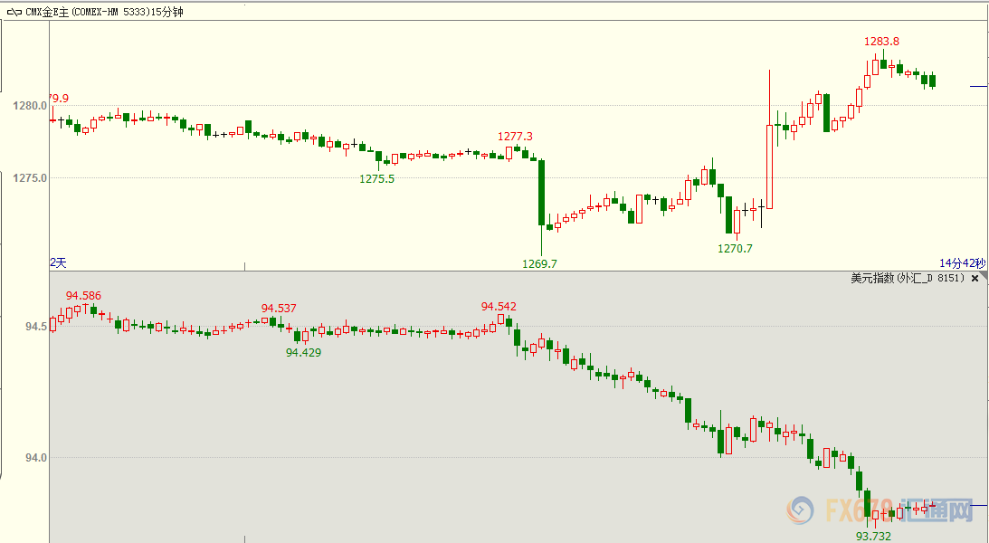Click the 1275.5 low price marker

click(x=376, y=179)
